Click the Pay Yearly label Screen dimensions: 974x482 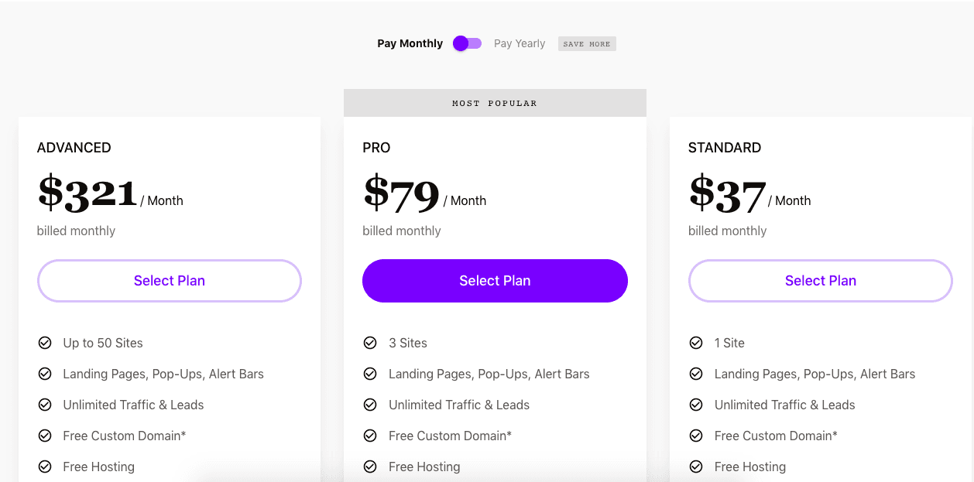[520, 43]
